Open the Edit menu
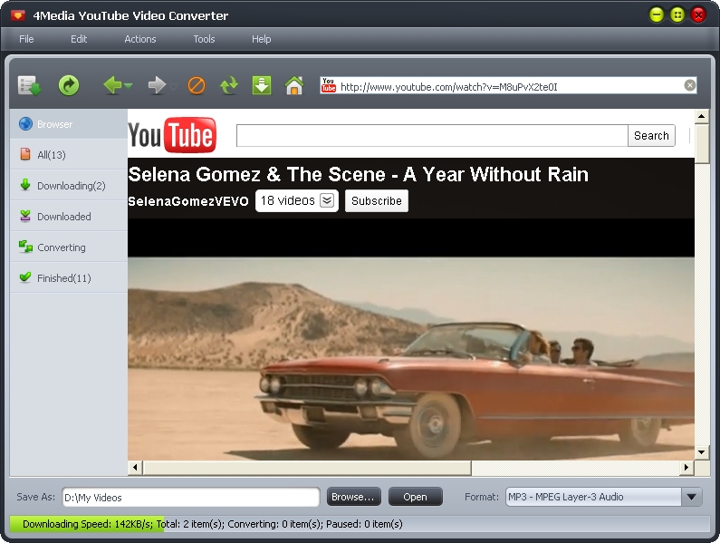Image resolution: width=720 pixels, height=543 pixels. pyautogui.click(x=79, y=39)
